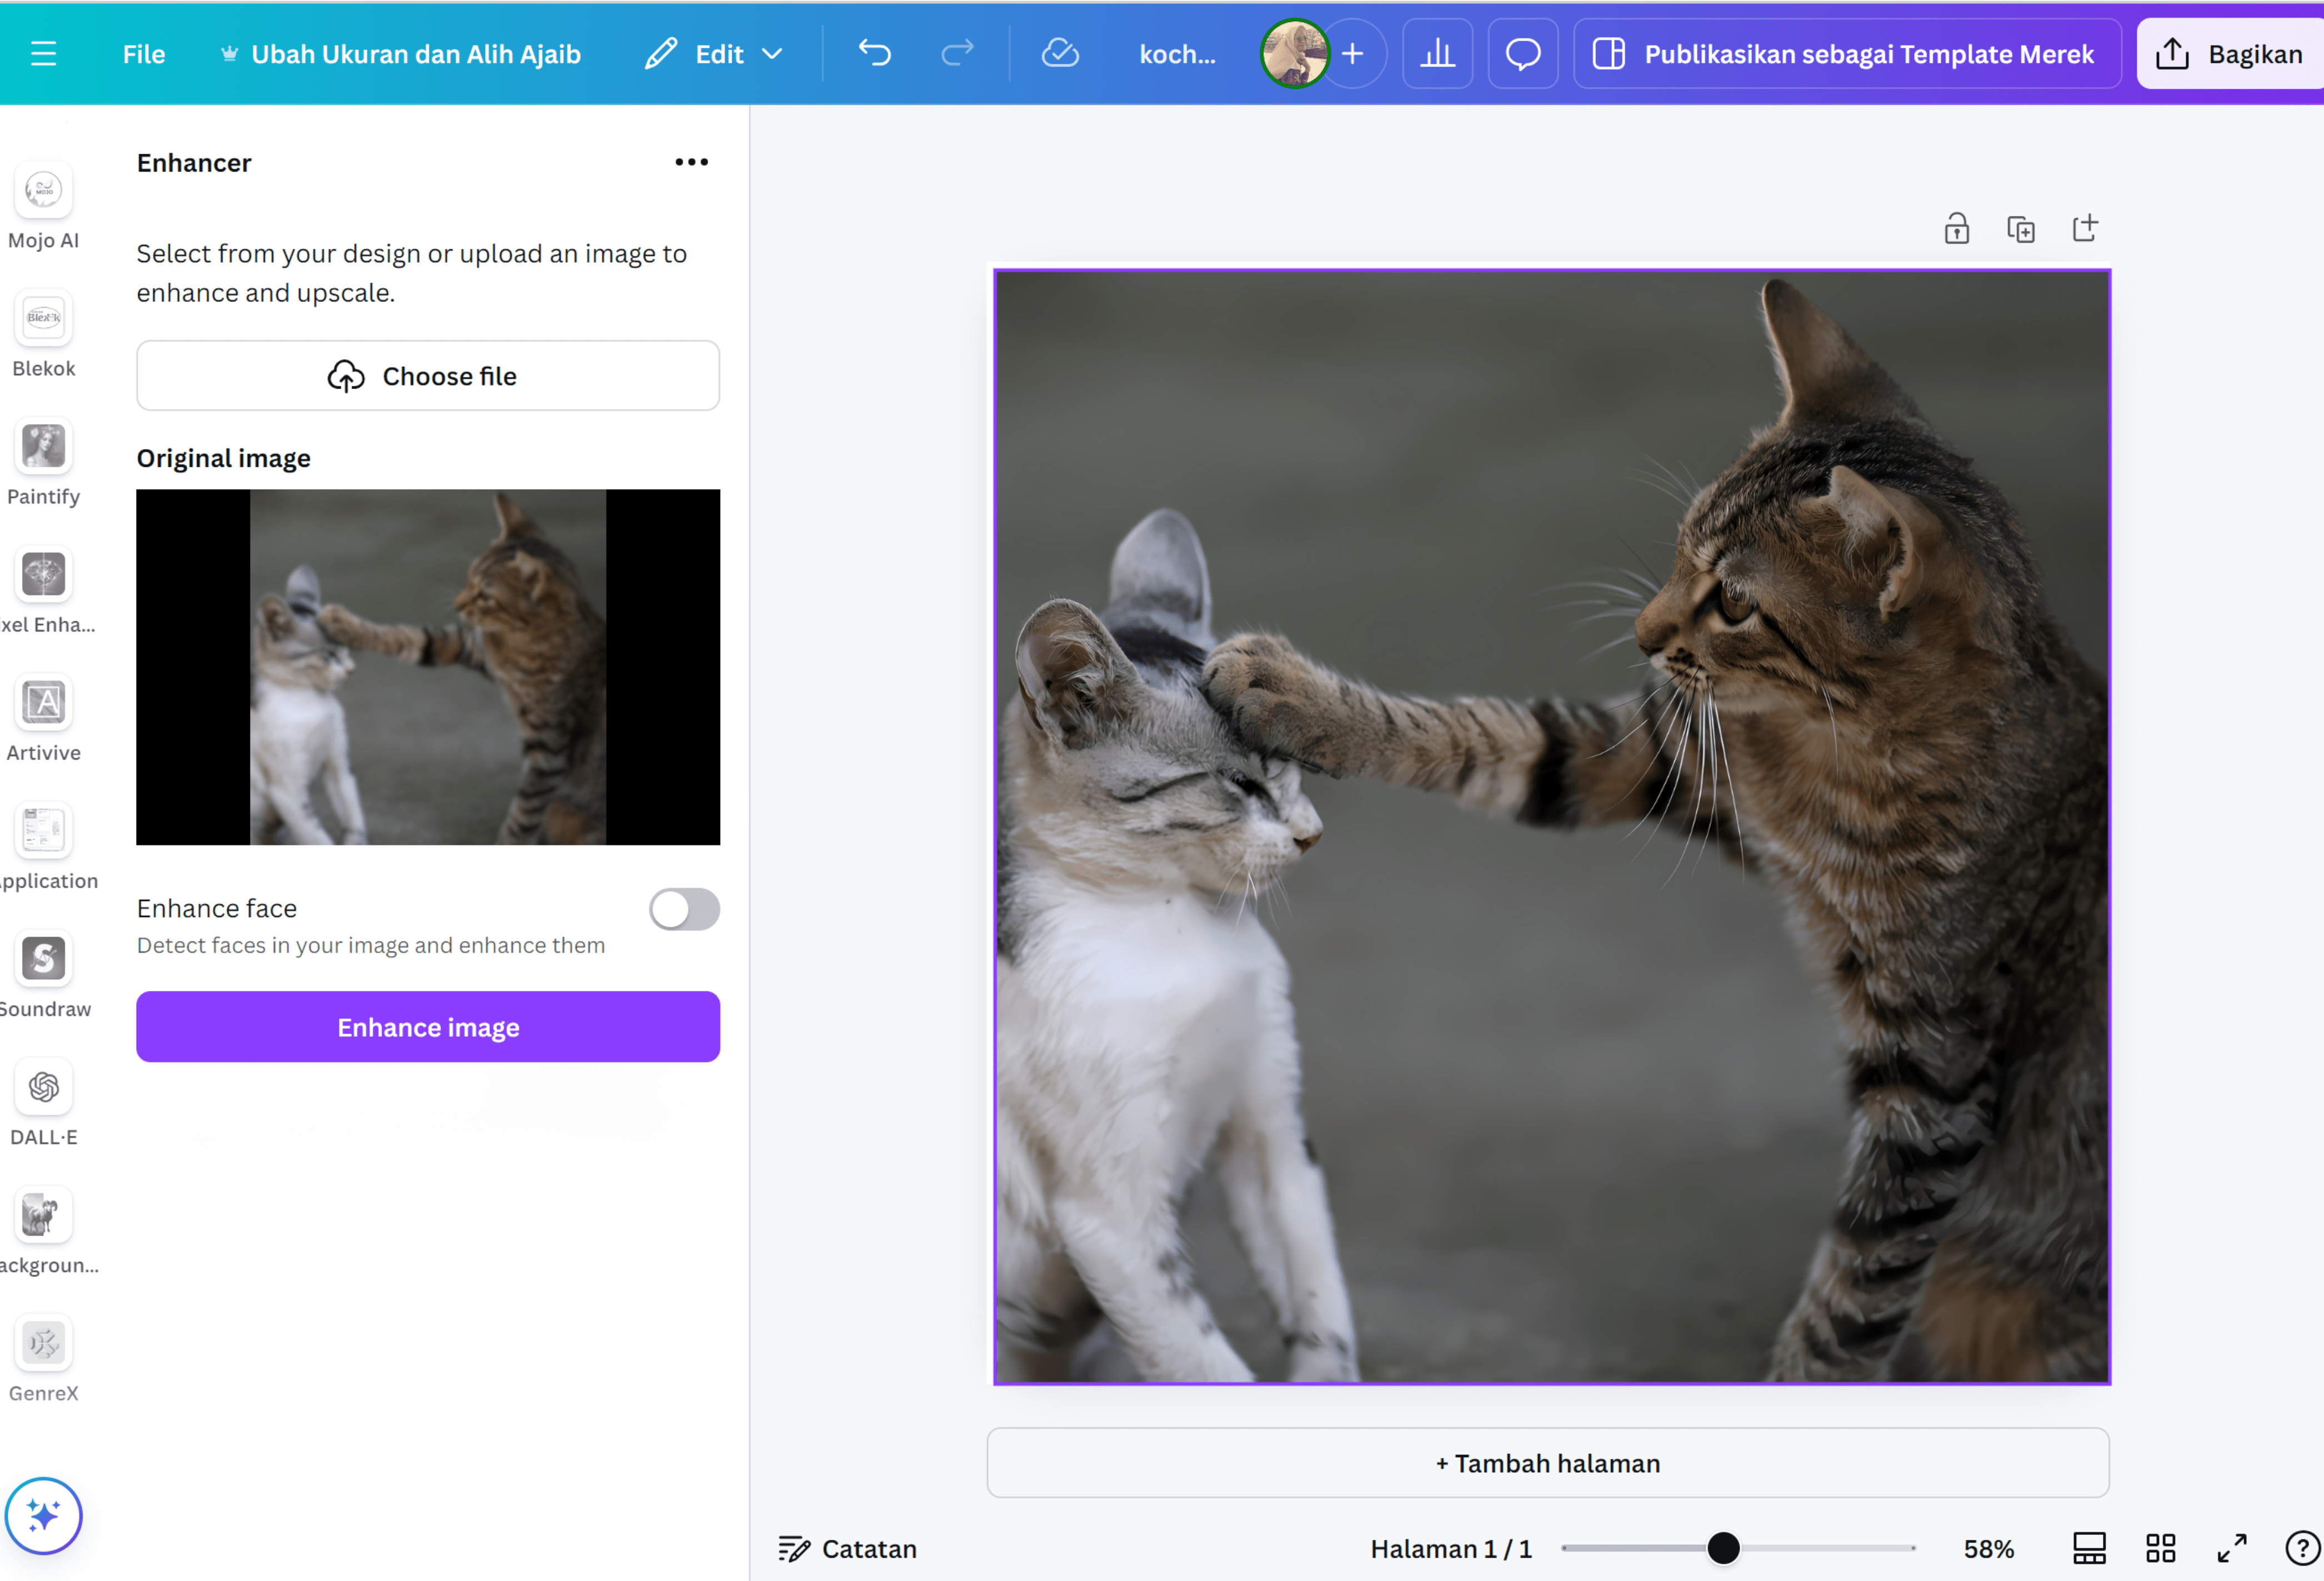Open the hamburger main menu

(43, 54)
